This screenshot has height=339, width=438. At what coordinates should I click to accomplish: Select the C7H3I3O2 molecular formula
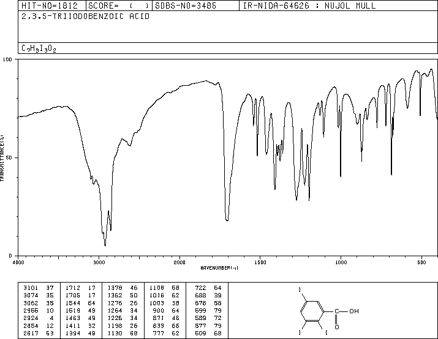pyautogui.click(x=39, y=48)
